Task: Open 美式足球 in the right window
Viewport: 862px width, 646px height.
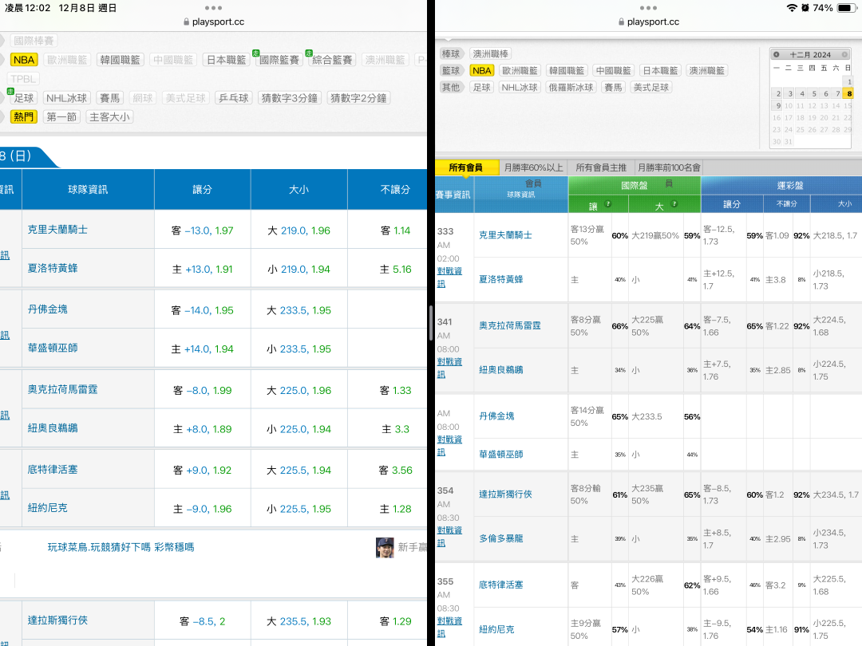Action: point(651,88)
